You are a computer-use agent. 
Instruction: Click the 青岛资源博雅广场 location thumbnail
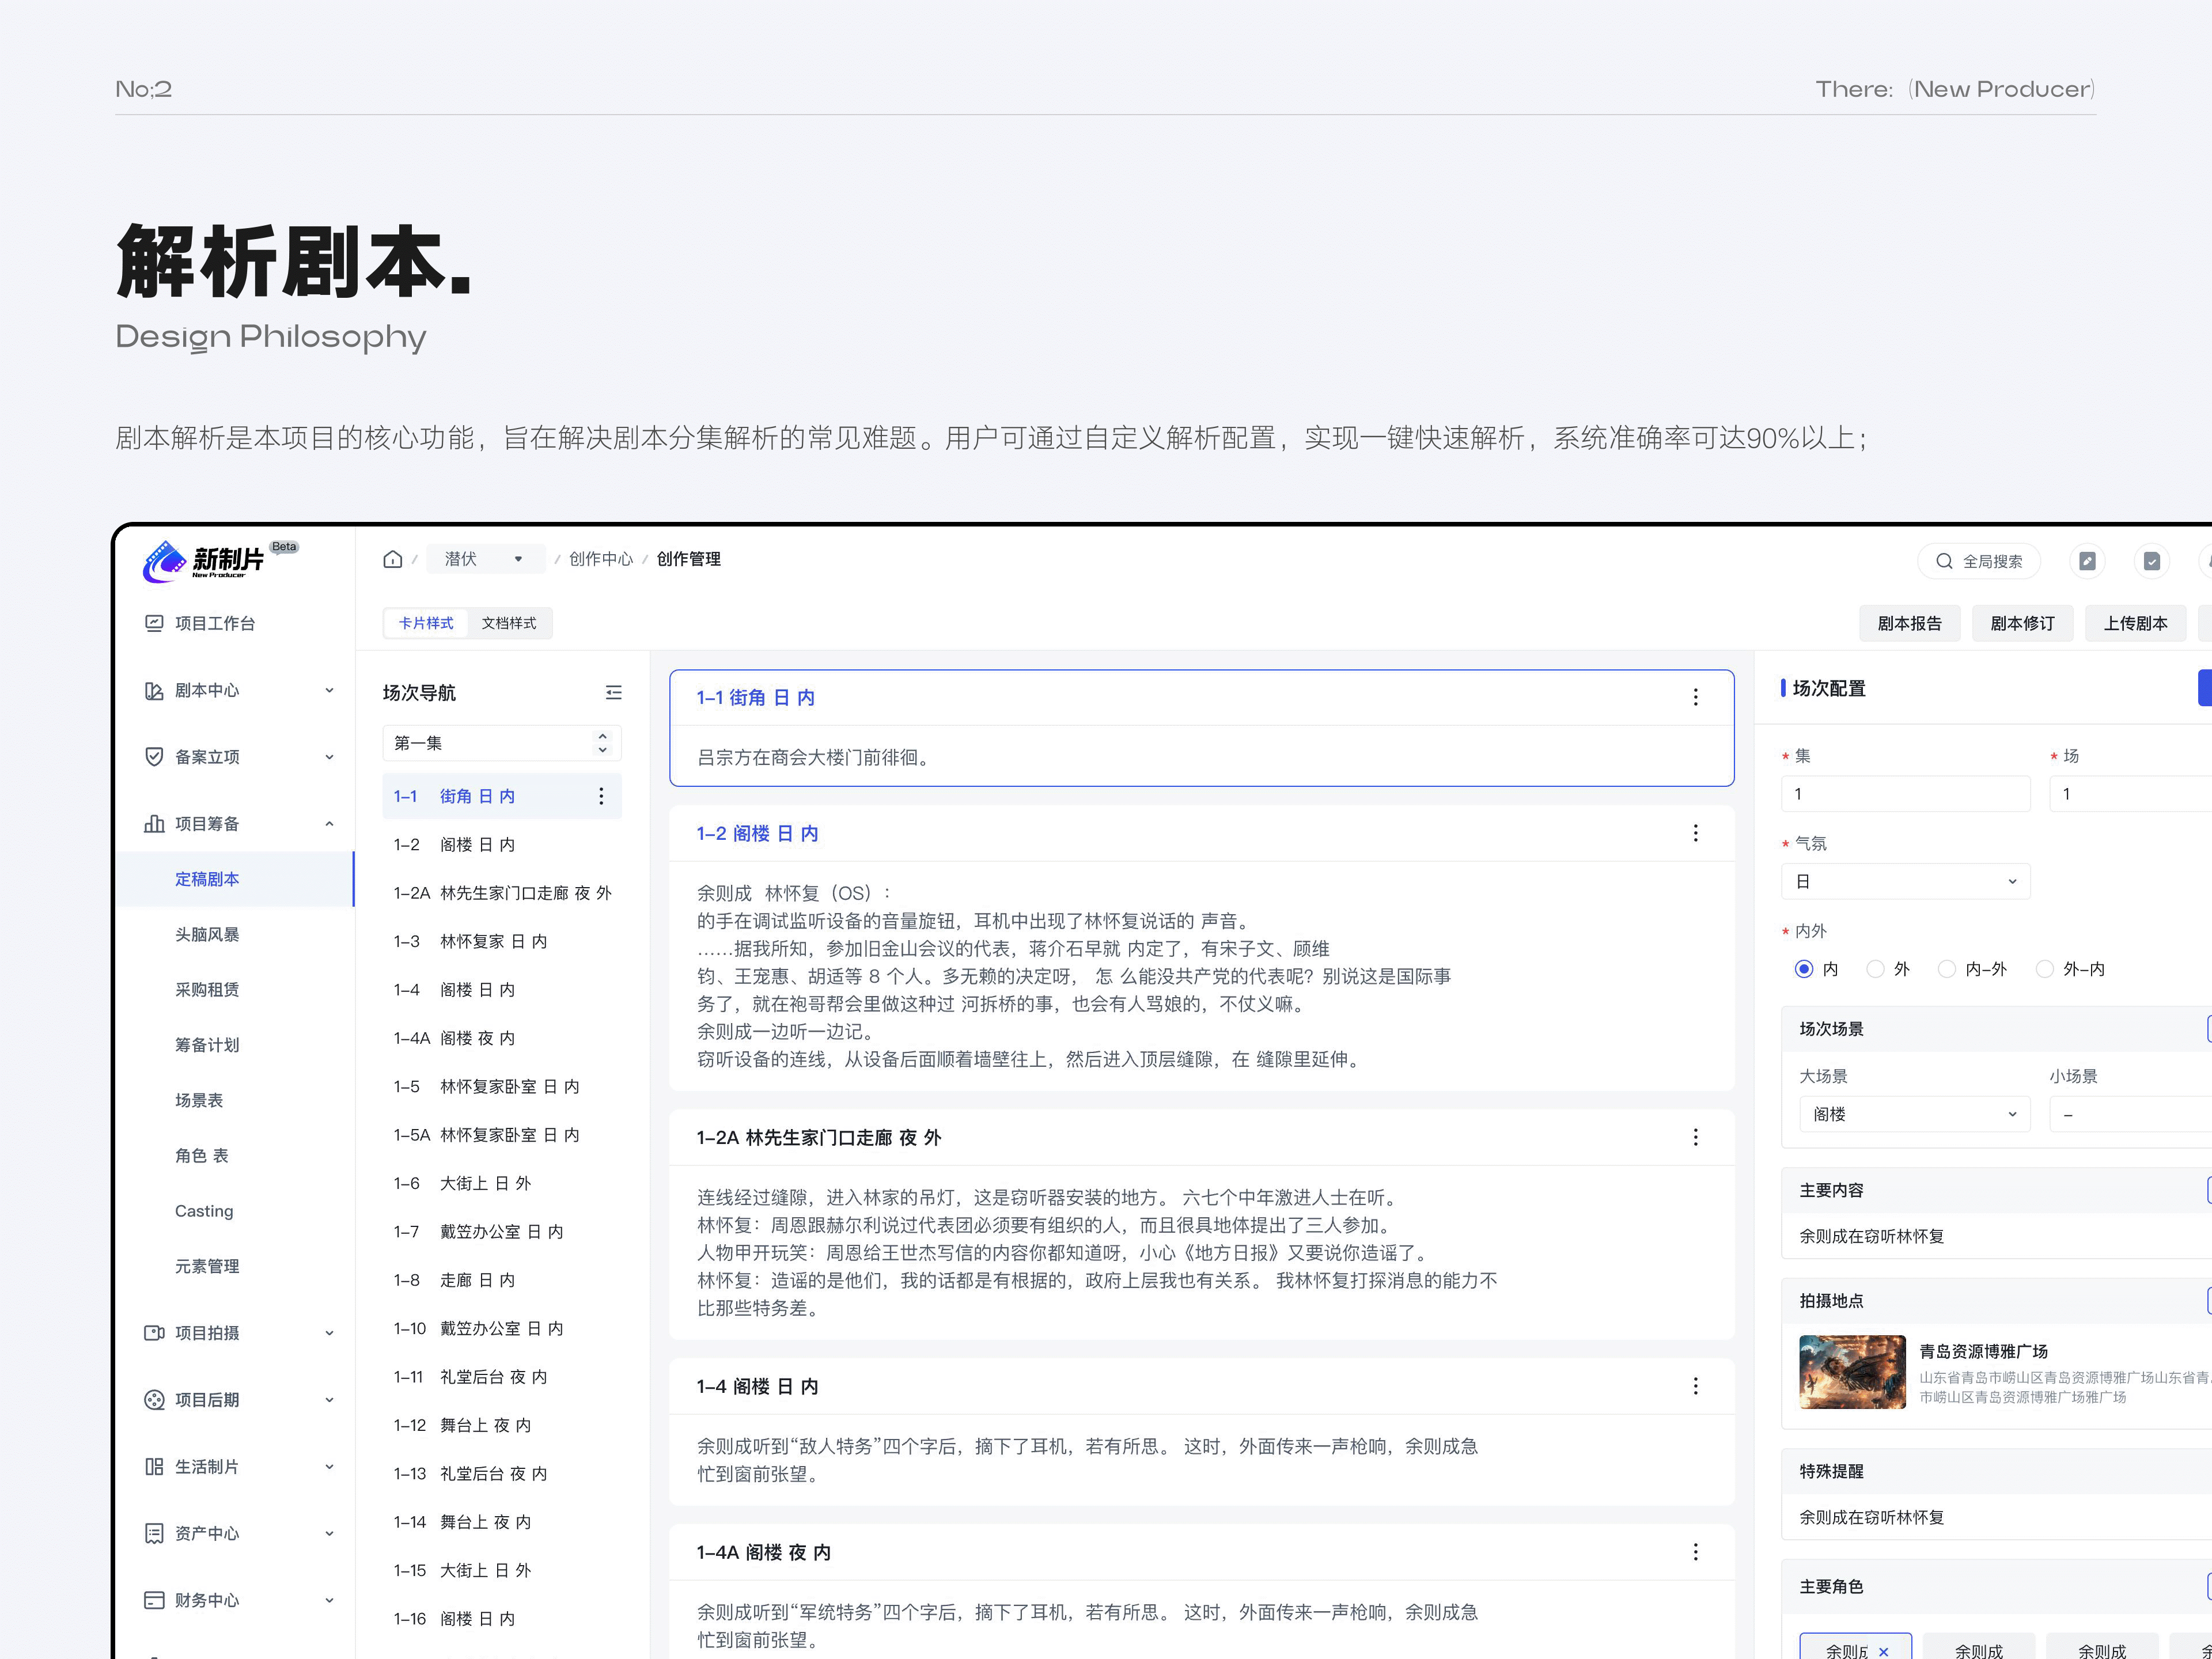1853,1372
